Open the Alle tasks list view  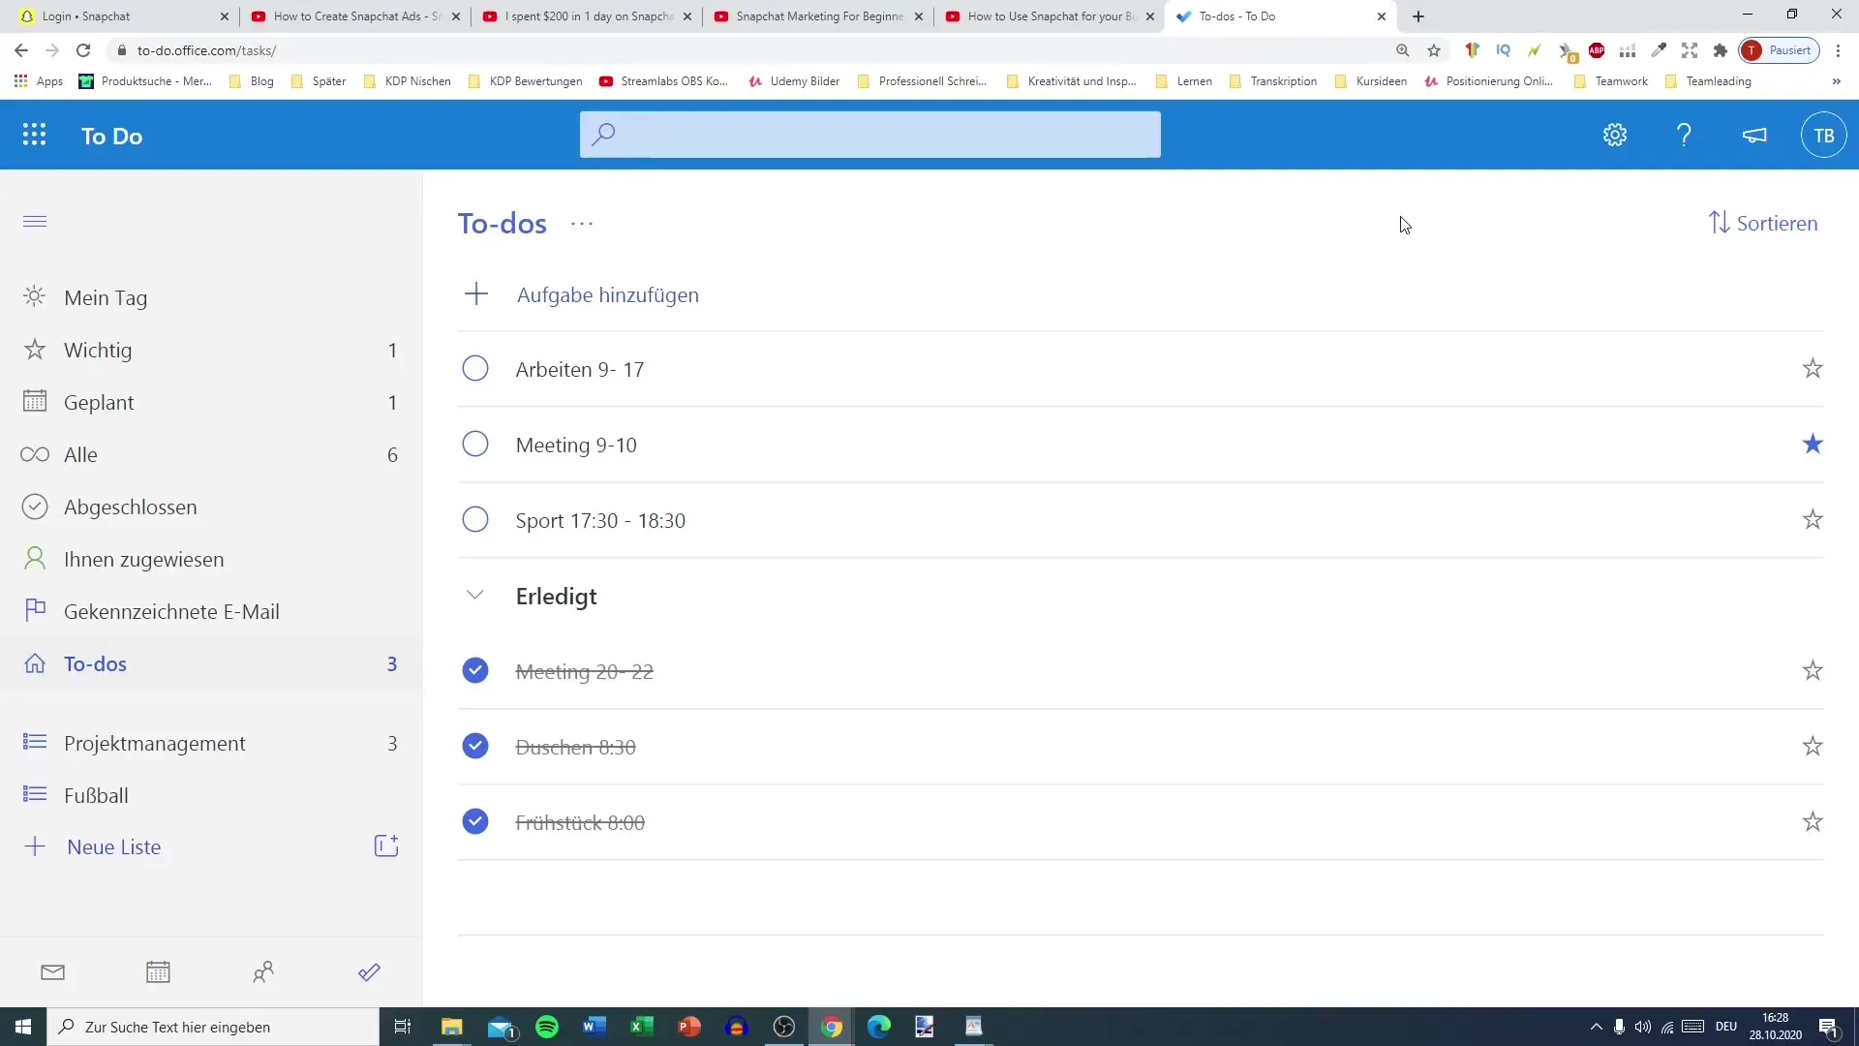click(80, 454)
